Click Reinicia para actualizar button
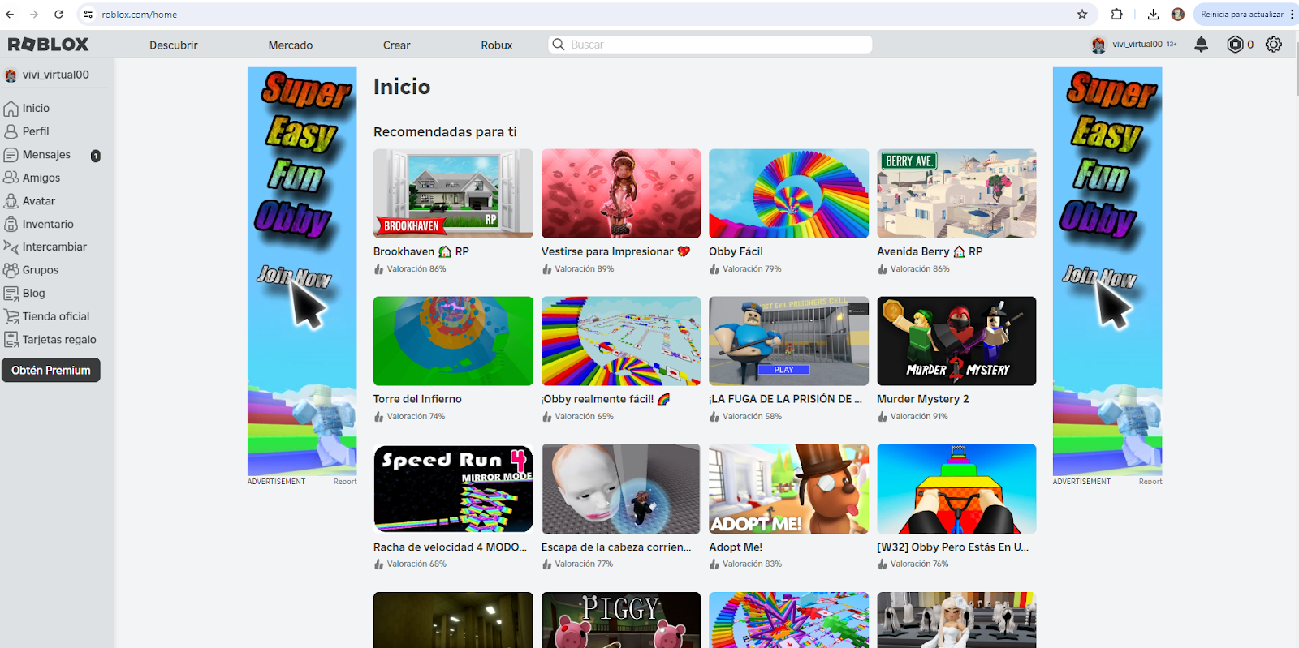Screen dimensions: 1299x648 tap(1242, 14)
